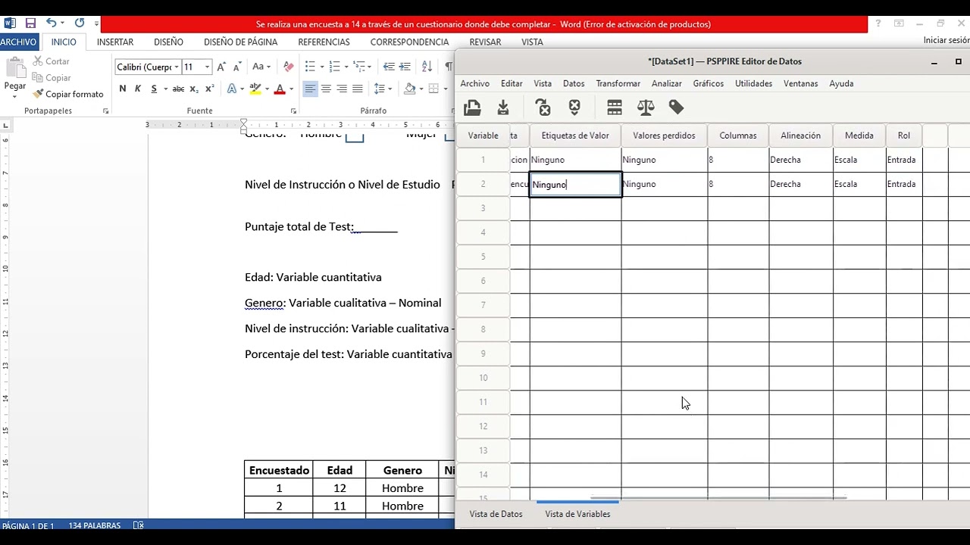Viewport: 970px width, 545px height.
Task: Click Iniciar sesión in Word
Action: (946, 40)
